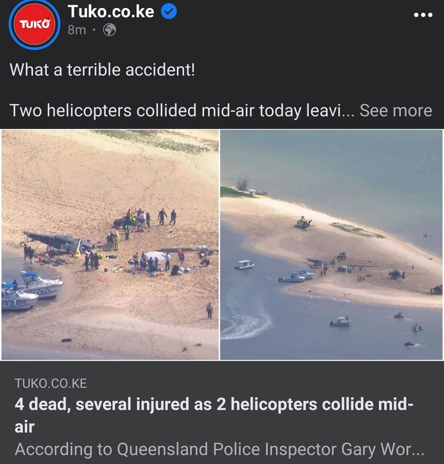Open the right aerial sandbank photo

click(331, 245)
